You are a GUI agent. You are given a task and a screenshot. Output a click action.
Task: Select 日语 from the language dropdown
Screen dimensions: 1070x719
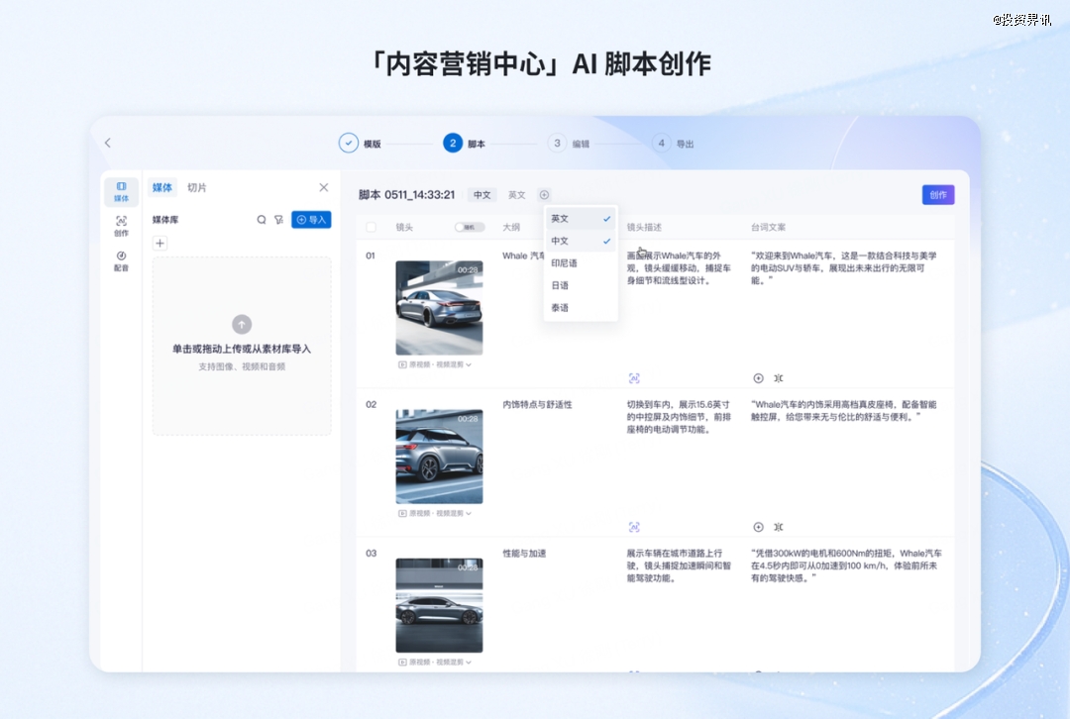pyautogui.click(x=581, y=285)
